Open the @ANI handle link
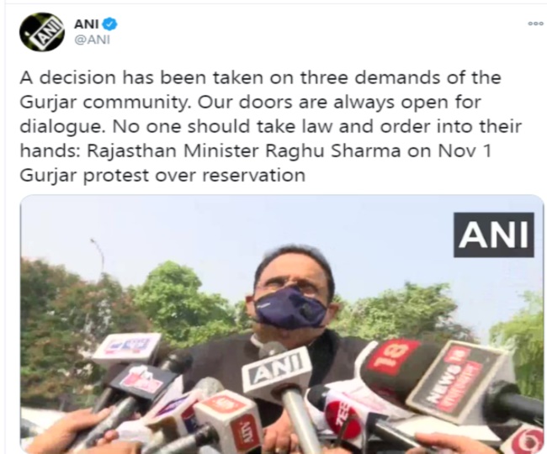Viewport: 547px width, 454px height. [x=92, y=40]
